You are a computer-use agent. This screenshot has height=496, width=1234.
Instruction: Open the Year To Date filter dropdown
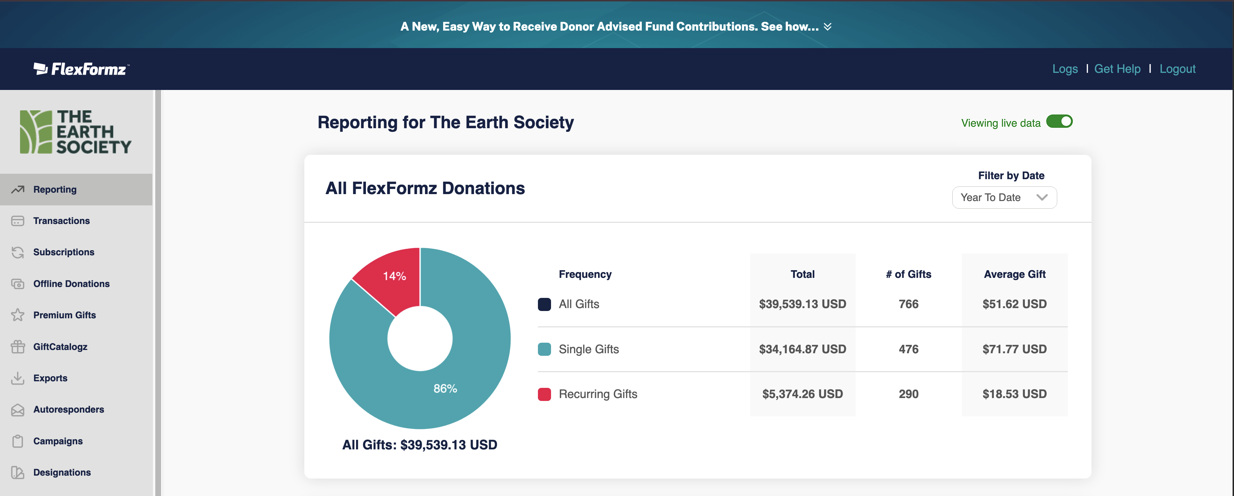click(x=1004, y=198)
